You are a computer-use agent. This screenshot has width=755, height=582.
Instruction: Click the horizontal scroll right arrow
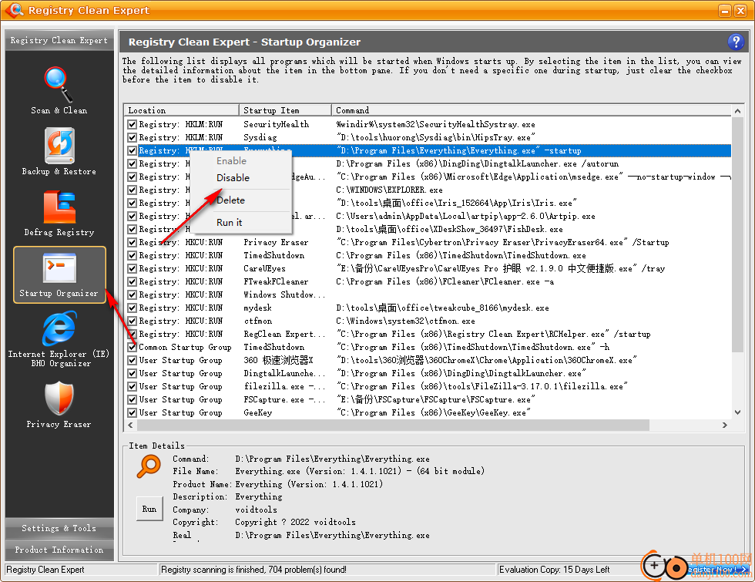tap(725, 425)
